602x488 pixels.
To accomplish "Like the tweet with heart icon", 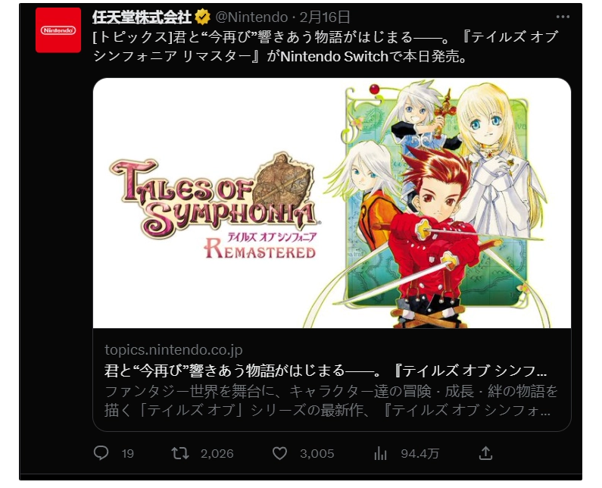I will click(x=279, y=453).
